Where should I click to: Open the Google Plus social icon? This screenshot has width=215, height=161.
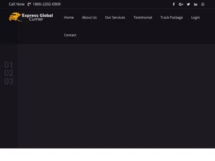(x=181, y=4)
